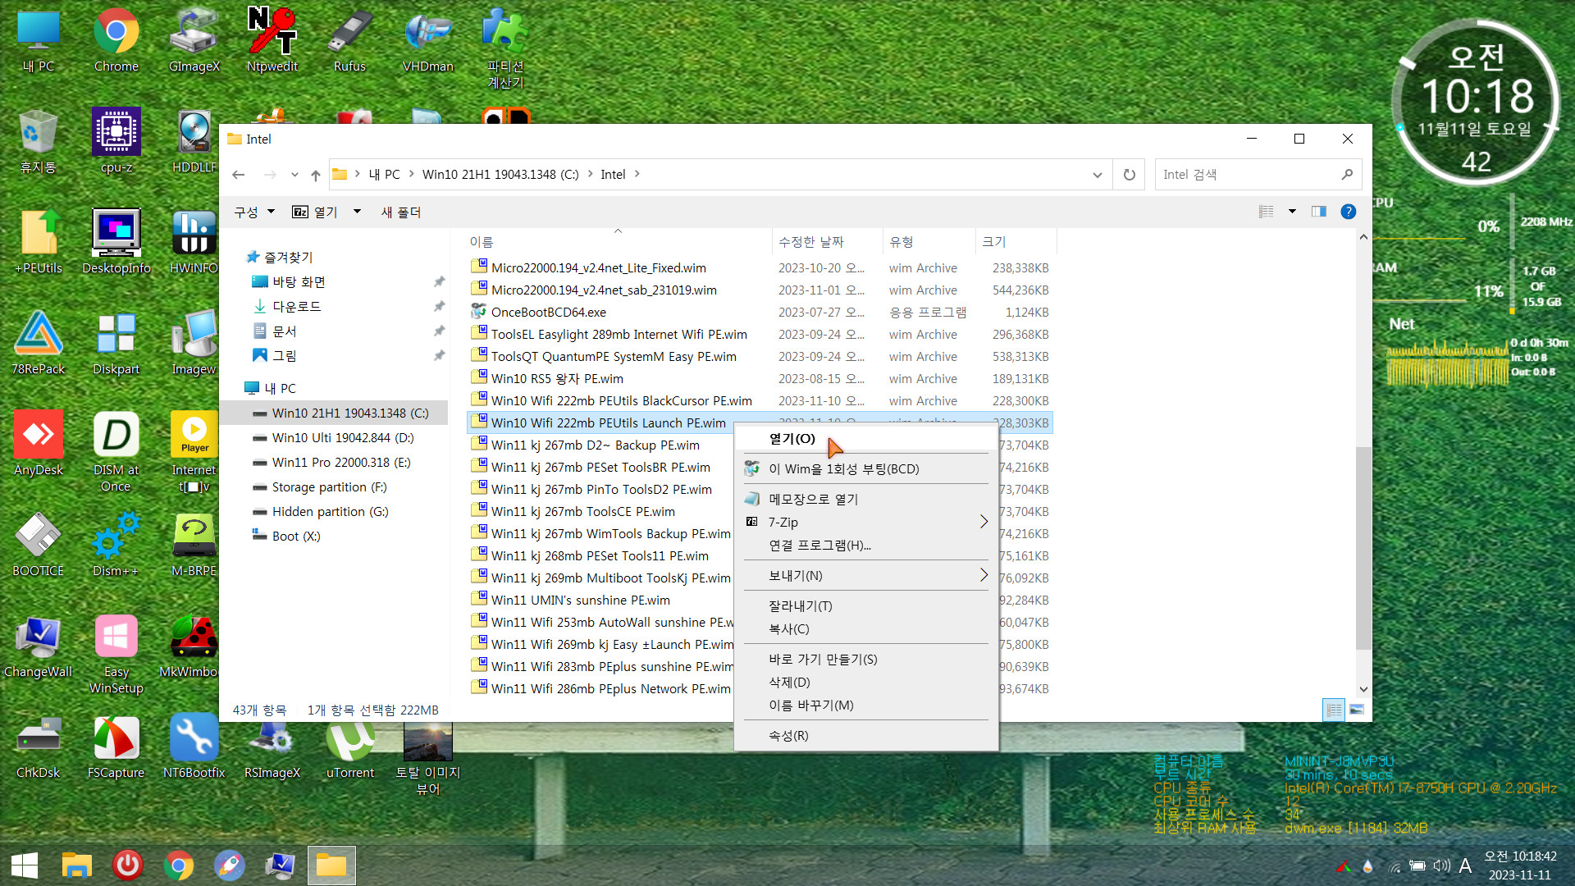This screenshot has height=886, width=1575.
Task: Focus the Intel 검색 search field
Action: (1258, 174)
